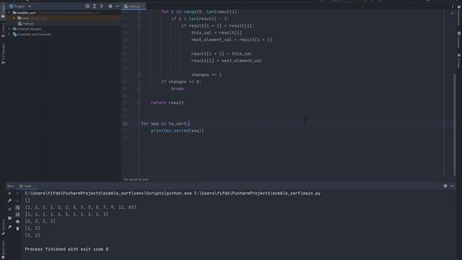The image size is (462, 260).
Task: Click line number 30 in gutter
Action: [x=125, y=123]
